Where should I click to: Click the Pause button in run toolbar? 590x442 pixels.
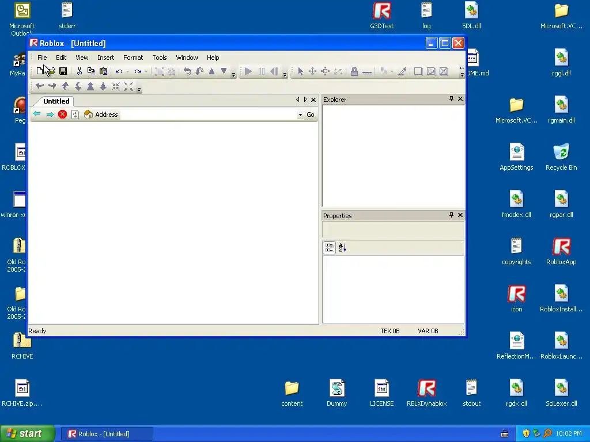click(262, 71)
